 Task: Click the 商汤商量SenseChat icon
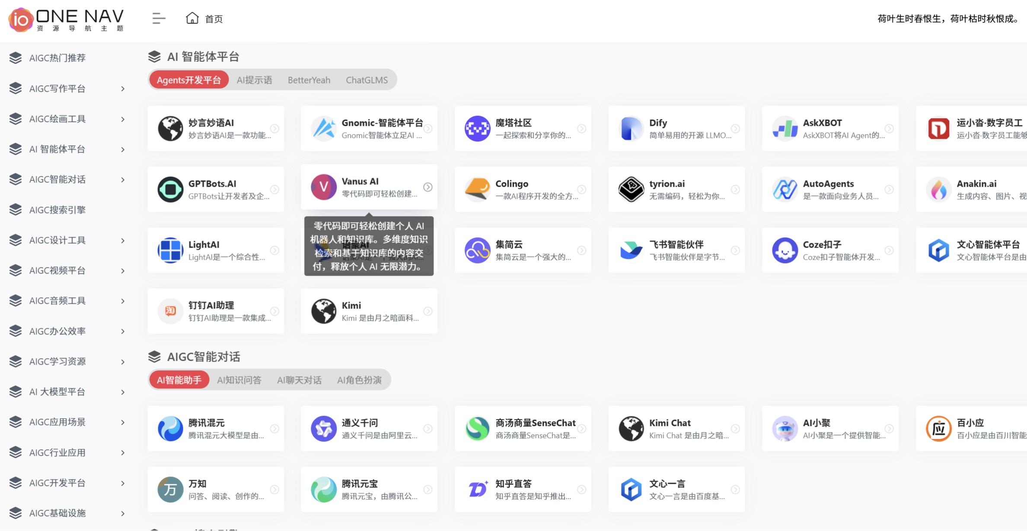(x=477, y=429)
